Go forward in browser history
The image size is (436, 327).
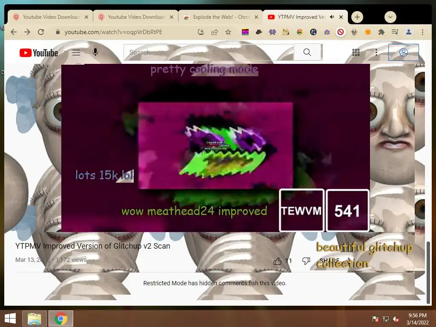pos(27,32)
